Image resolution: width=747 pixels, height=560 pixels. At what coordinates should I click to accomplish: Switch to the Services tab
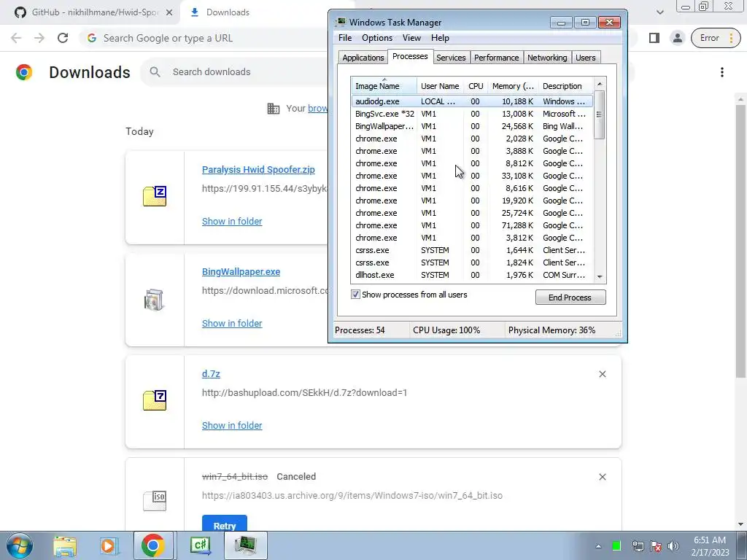click(x=451, y=58)
